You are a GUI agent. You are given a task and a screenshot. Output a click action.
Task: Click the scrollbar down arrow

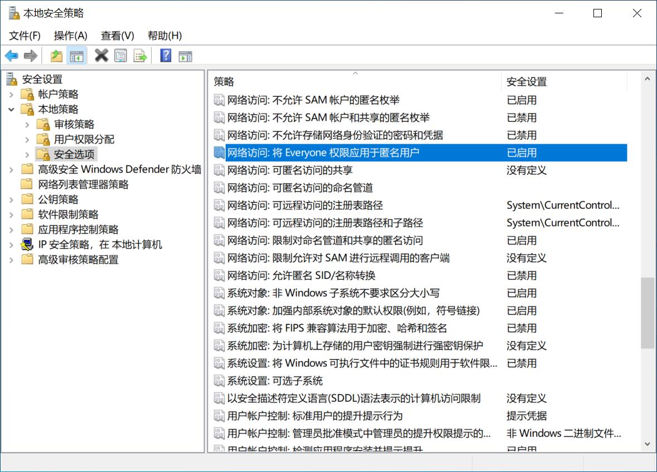(646, 444)
